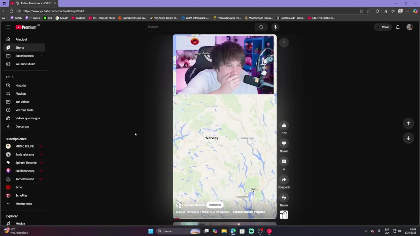
Task: Open the Short's comments
Action: point(284,161)
